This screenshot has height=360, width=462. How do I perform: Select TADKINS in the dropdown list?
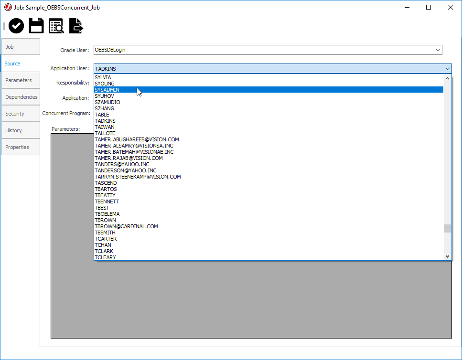(269, 121)
